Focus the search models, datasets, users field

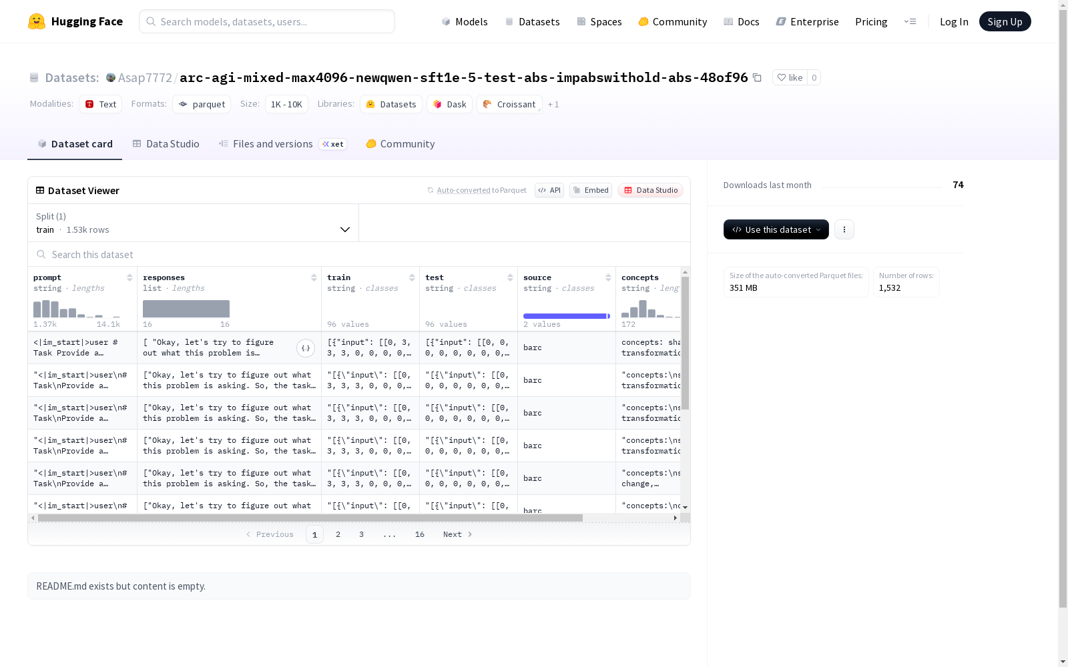[x=267, y=21]
